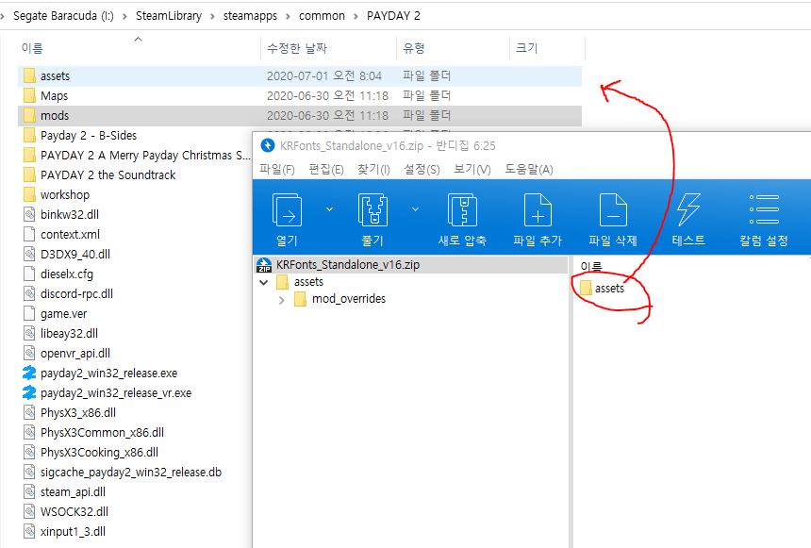Image resolution: width=811 pixels, height=548 pixels.
Task: Click steamapps in the breadcrumb path
Action: 250,16
